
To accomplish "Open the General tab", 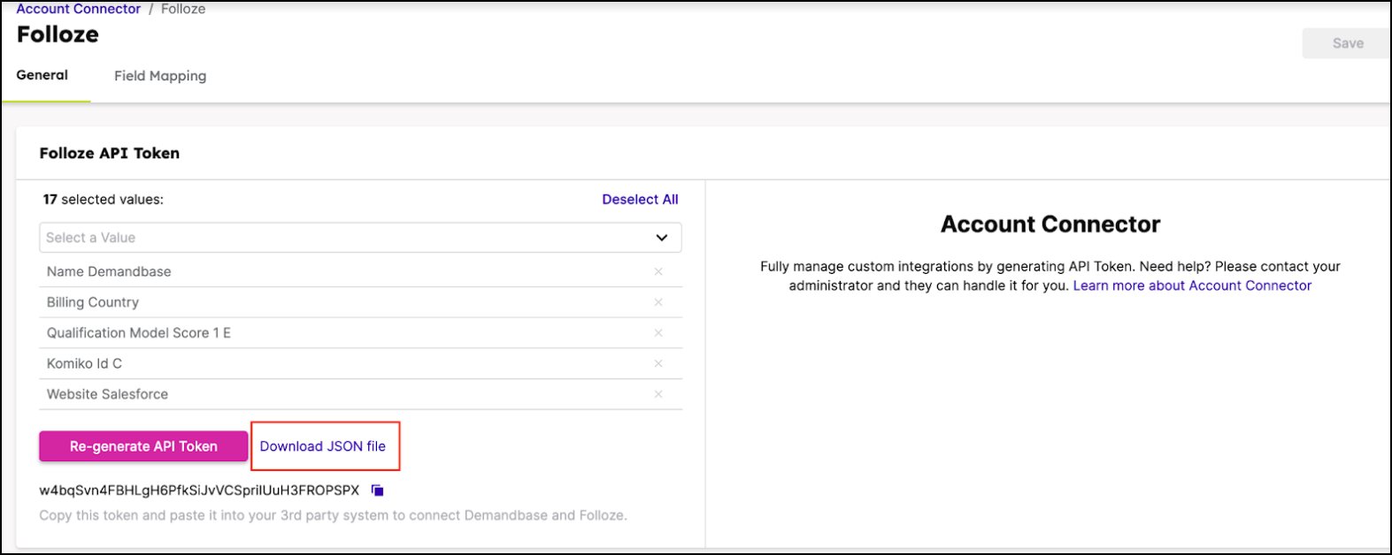I will coord(42,75).
